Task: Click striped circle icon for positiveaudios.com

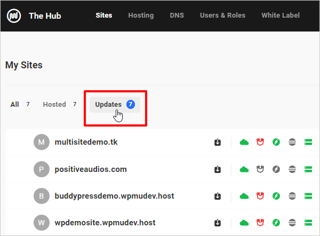Action: (x=292, y=169)
